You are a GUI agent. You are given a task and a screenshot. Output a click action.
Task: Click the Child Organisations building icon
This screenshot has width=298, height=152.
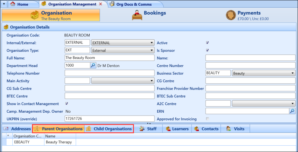88,129
